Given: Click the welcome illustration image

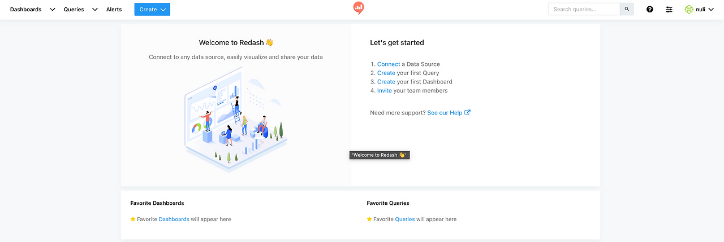Looking at the screenshot, I should click(236, 118).
